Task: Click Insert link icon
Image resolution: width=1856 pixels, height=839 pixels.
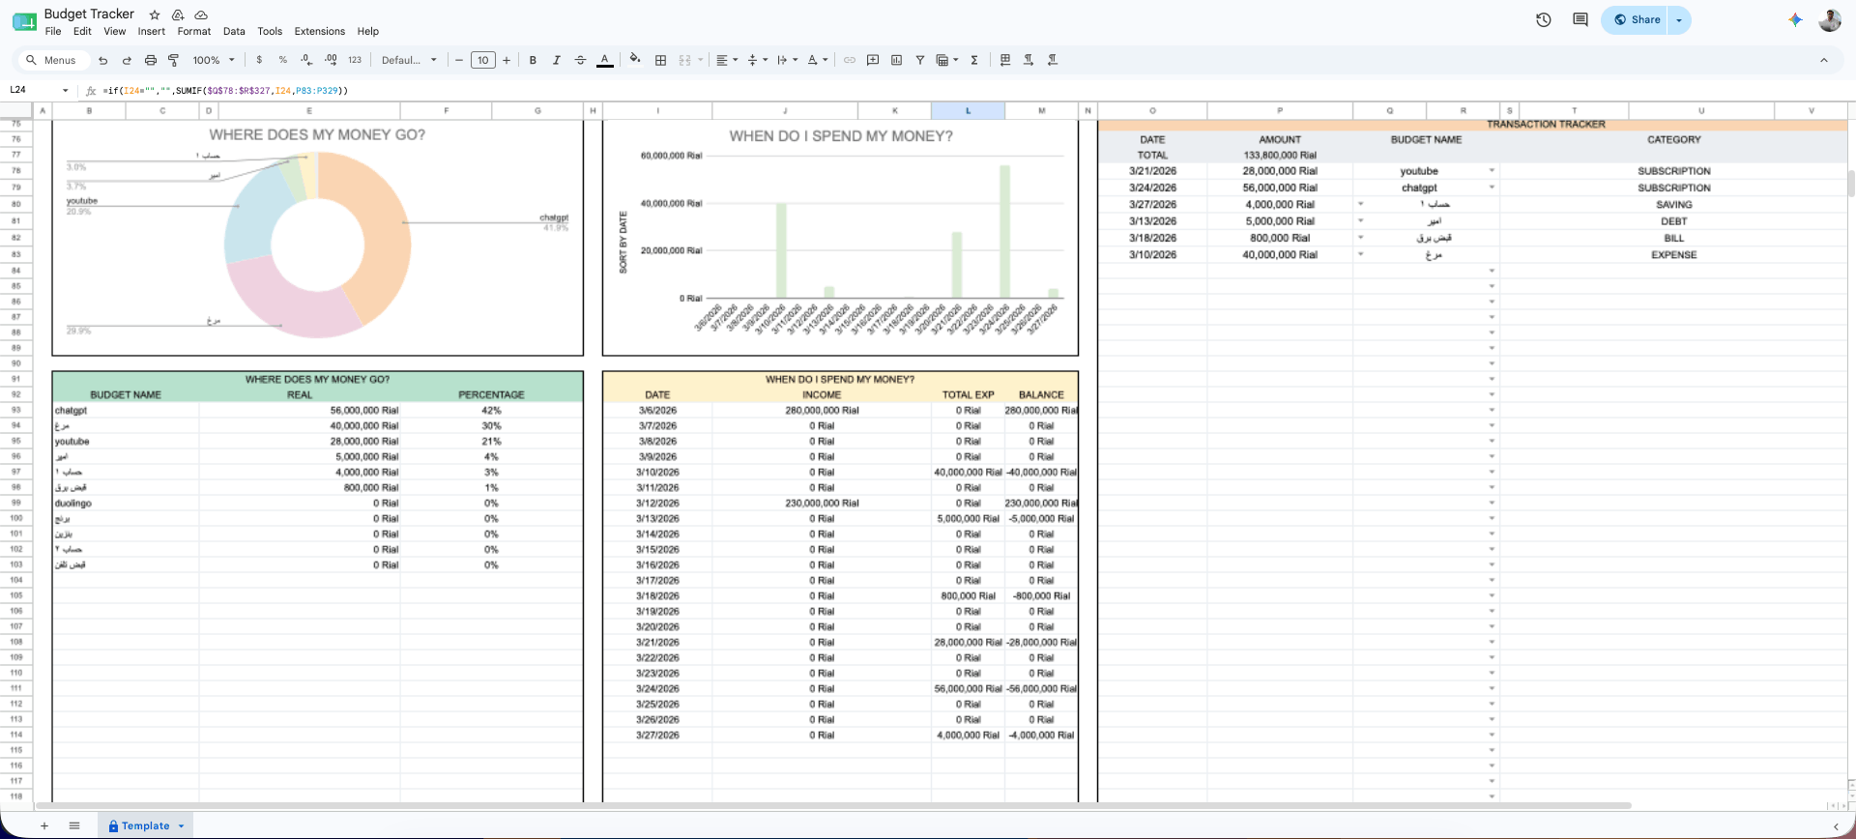Action: pyautogui.click(x=850, y=60)
